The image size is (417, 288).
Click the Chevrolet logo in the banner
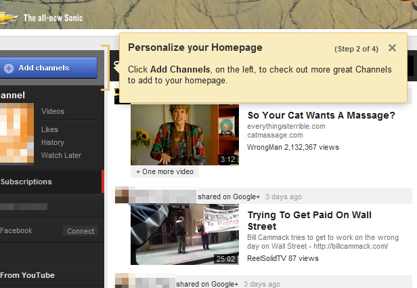pyautogui.click(x=9, y=18)
